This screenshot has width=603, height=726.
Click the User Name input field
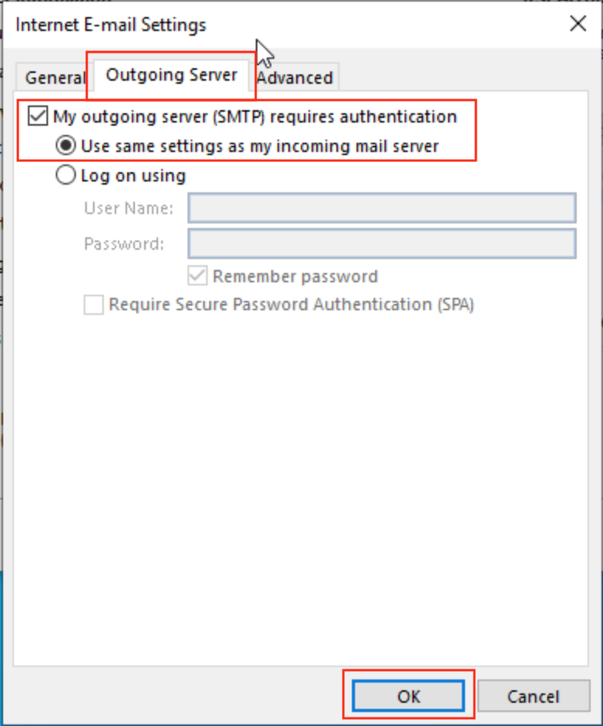381,209
